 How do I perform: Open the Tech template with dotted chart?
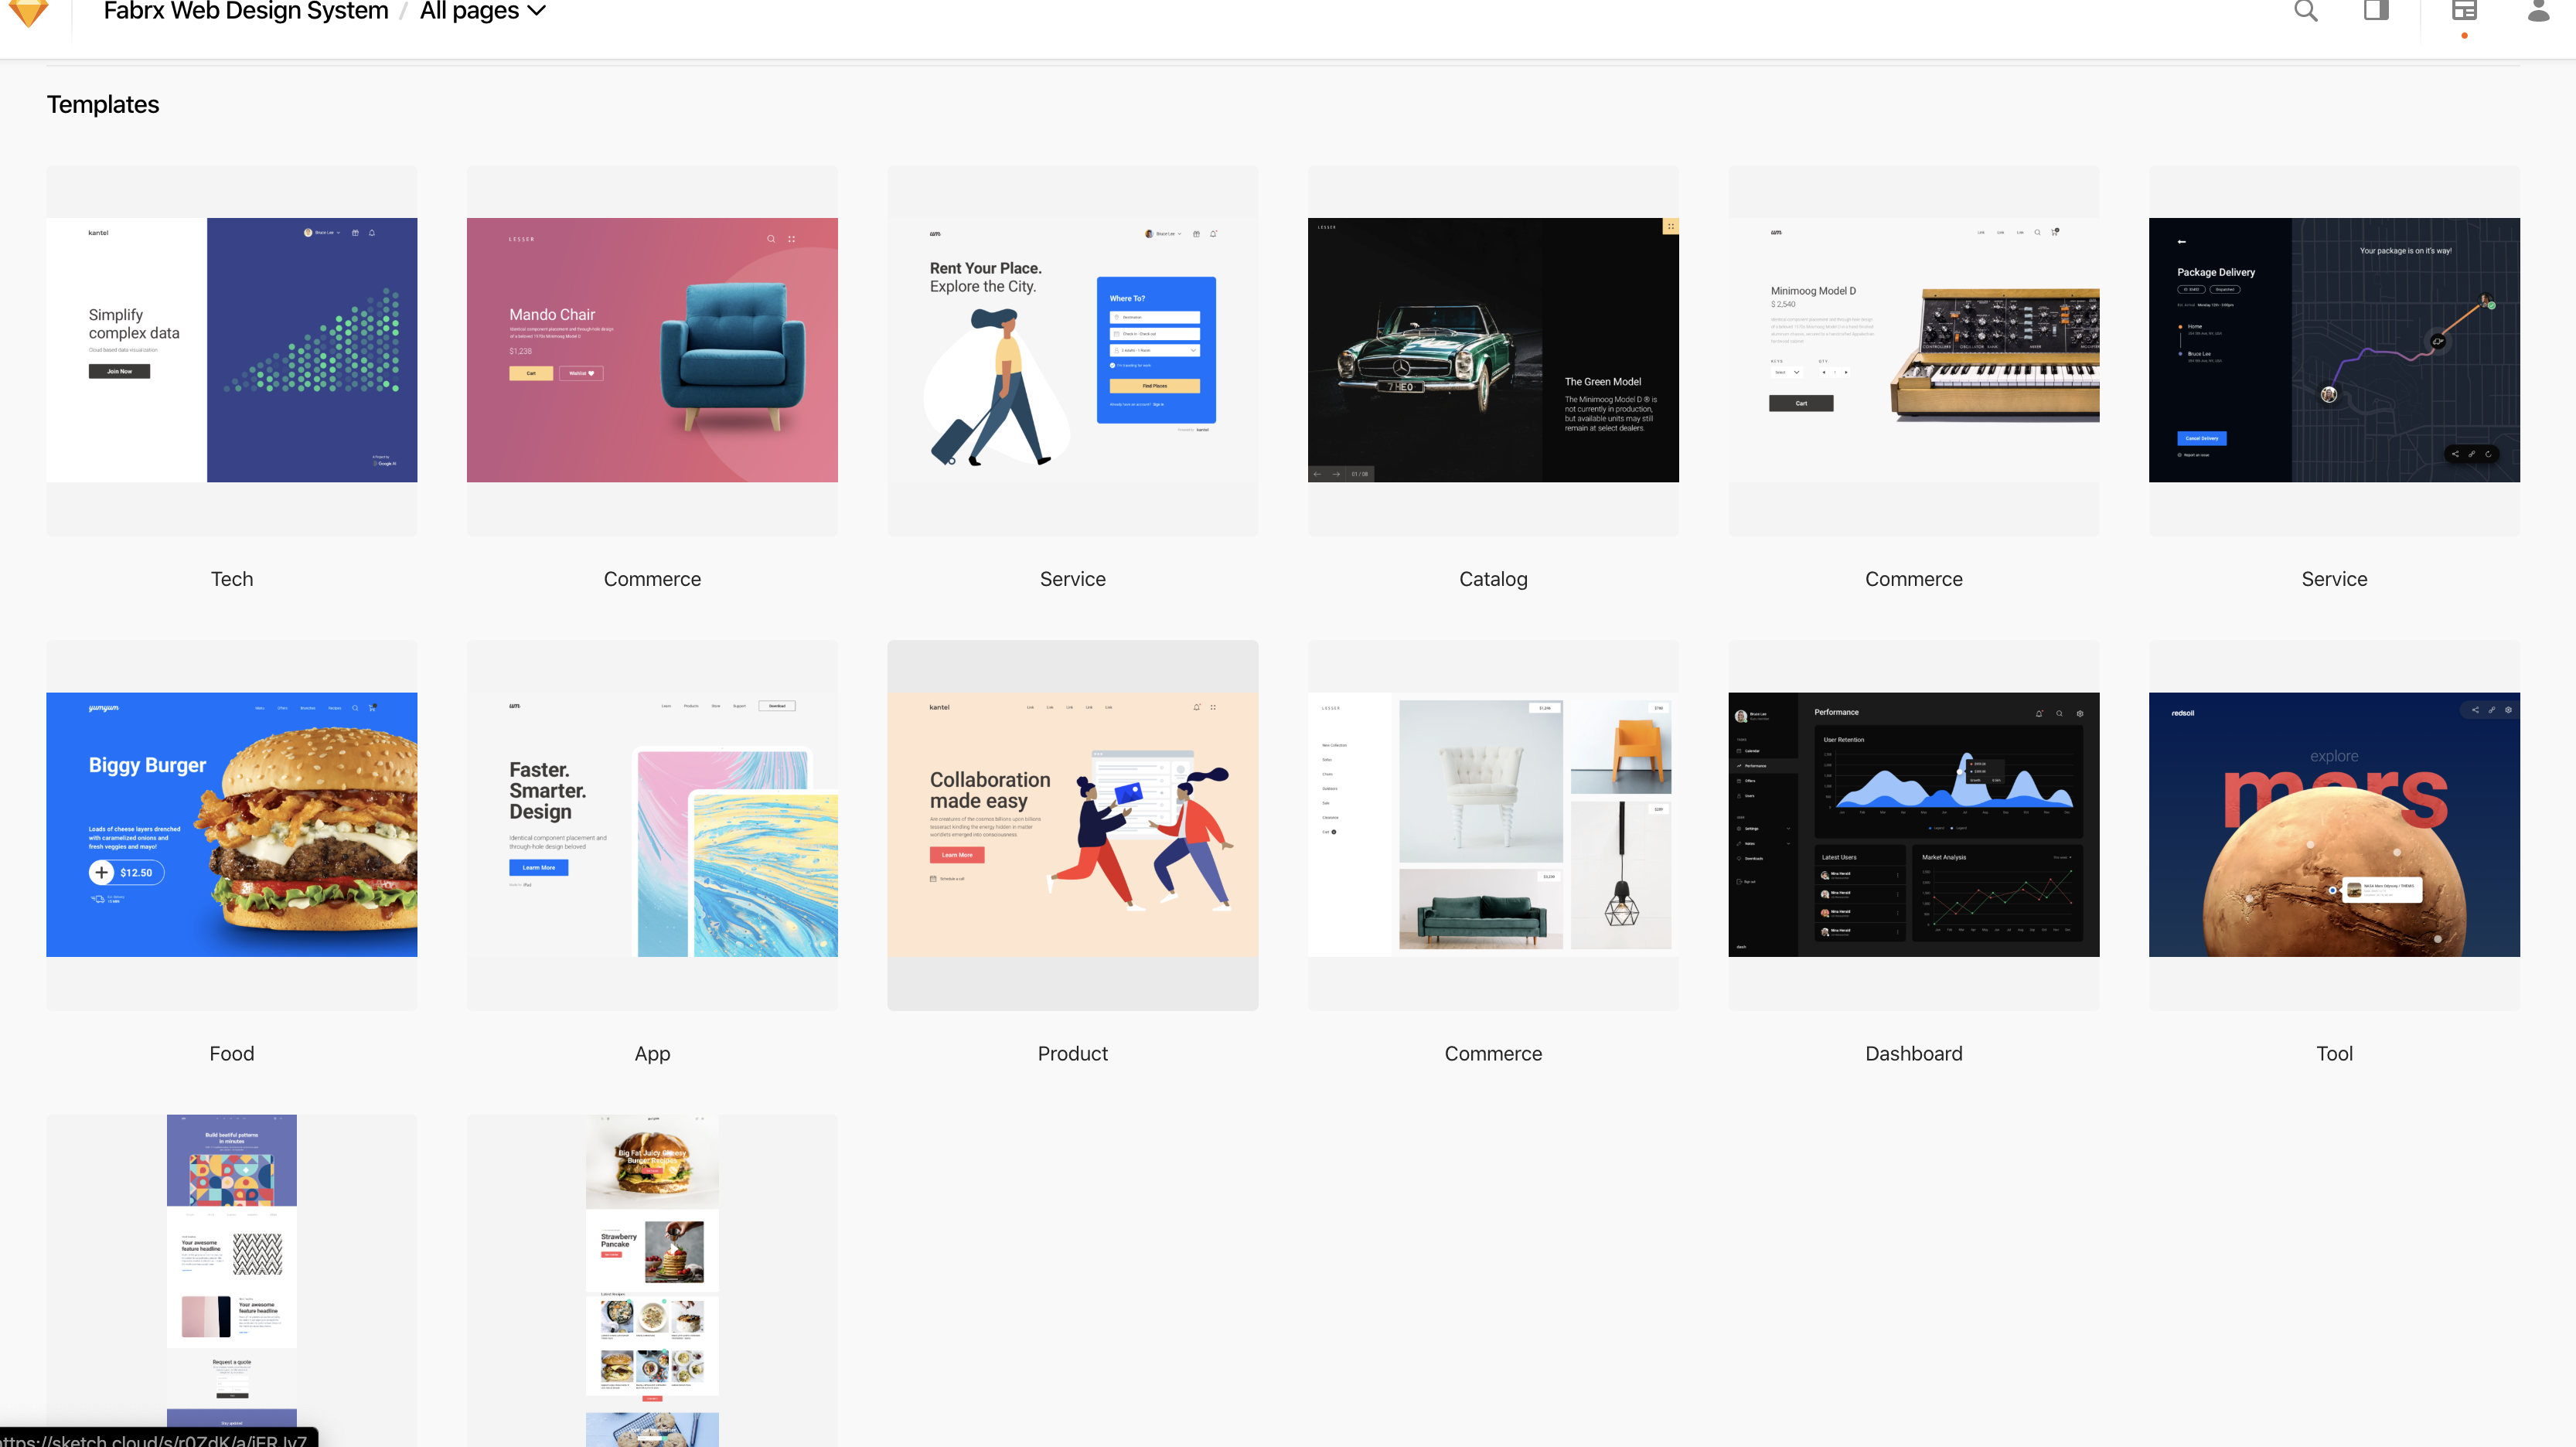point(232,350)
